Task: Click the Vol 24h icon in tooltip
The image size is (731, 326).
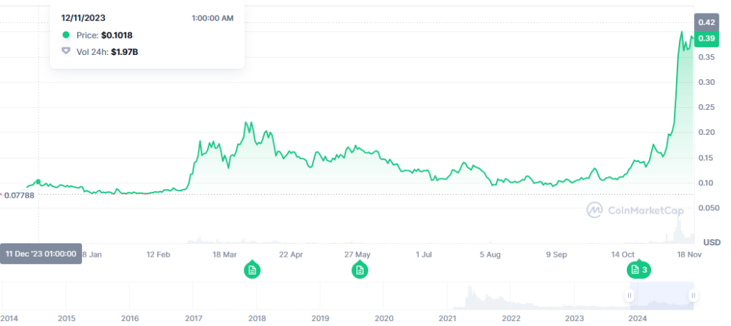Action: (66, 51)
